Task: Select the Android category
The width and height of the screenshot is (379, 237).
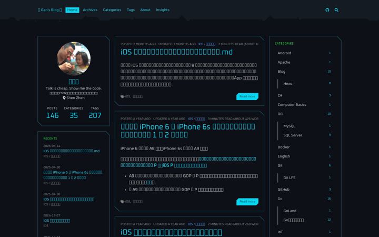Action: [x=305, y=53]
